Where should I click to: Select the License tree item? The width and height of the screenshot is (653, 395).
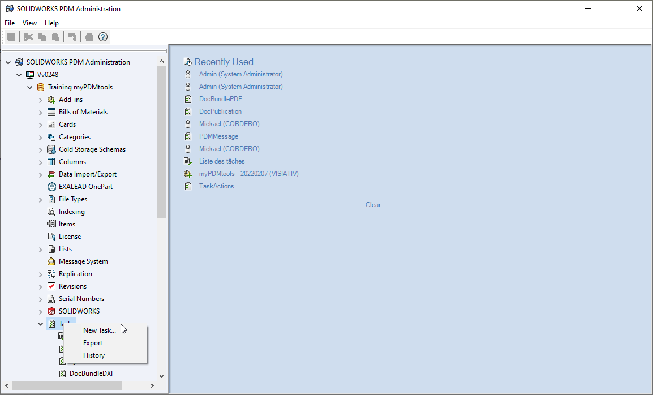pos(70,237)
